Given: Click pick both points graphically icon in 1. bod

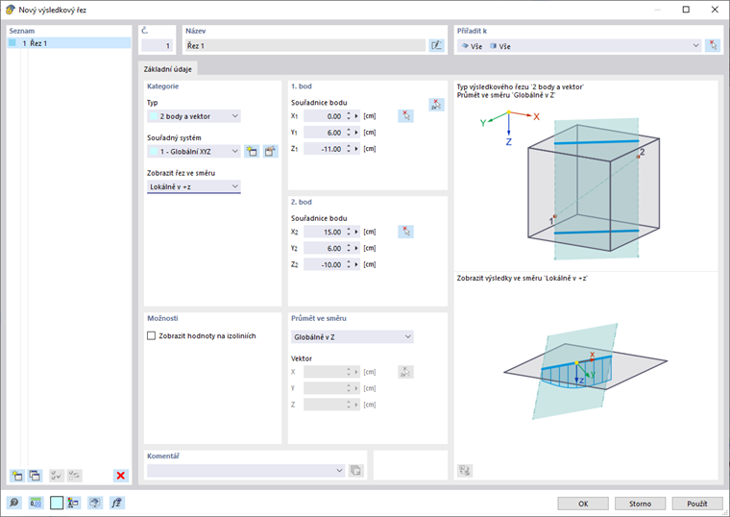Looking at the screenshot, I should pos(436,105).
